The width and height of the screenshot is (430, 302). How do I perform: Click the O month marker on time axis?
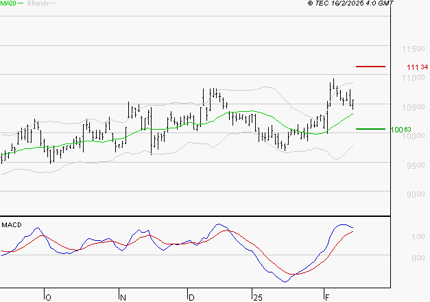tap(48, 298)
